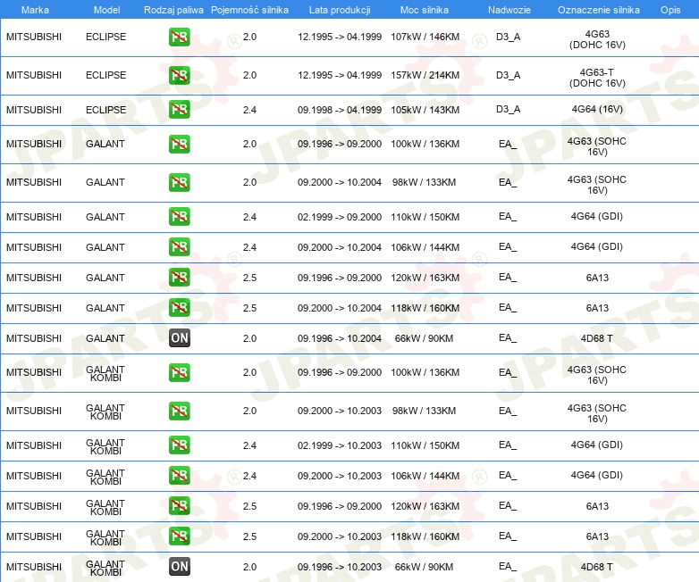Viewport: 699px width, 582px height.
Task: Select petrol icon for Galant sedan 118kW / 160KM
Action: (179, 308)
